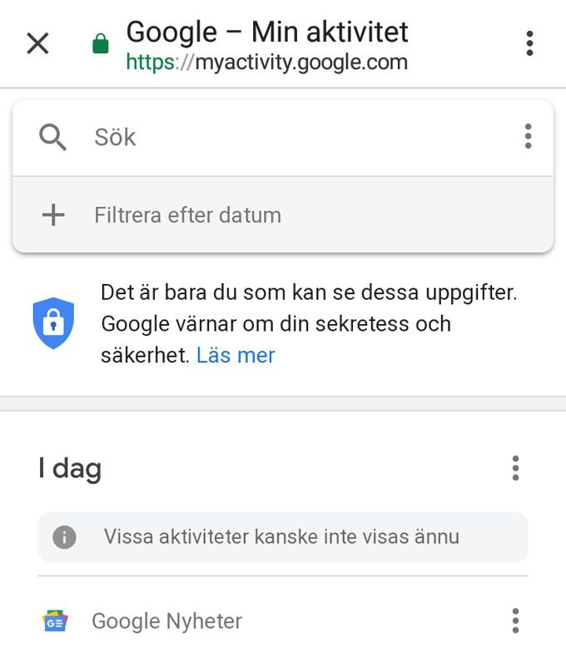Open the options menu in the Sök bar

pos(528,136)
